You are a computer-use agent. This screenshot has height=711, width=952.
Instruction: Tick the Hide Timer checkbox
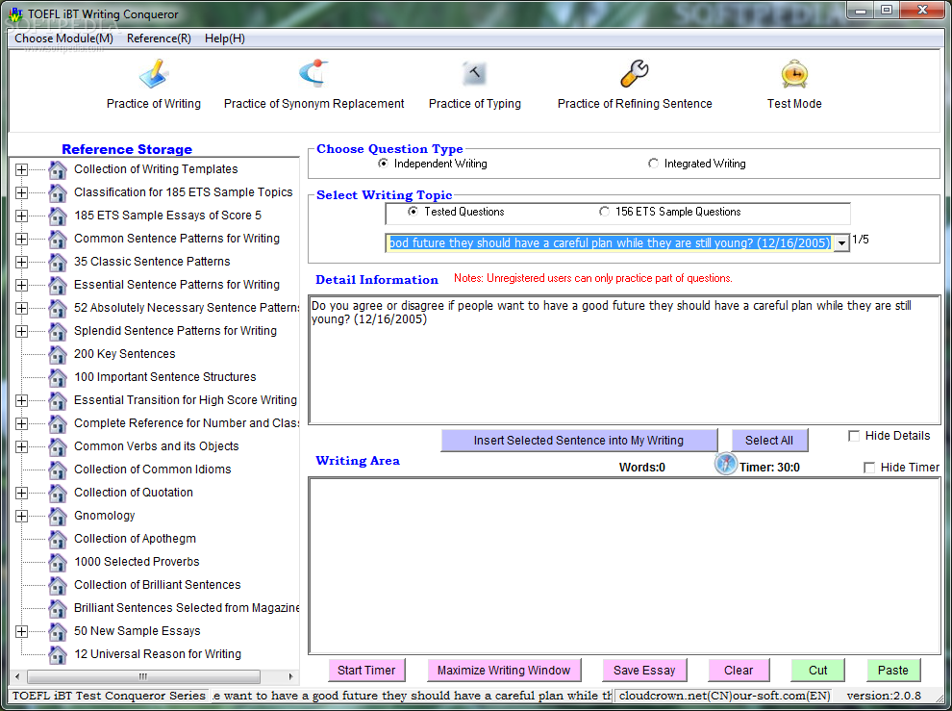tap(869, 468)
